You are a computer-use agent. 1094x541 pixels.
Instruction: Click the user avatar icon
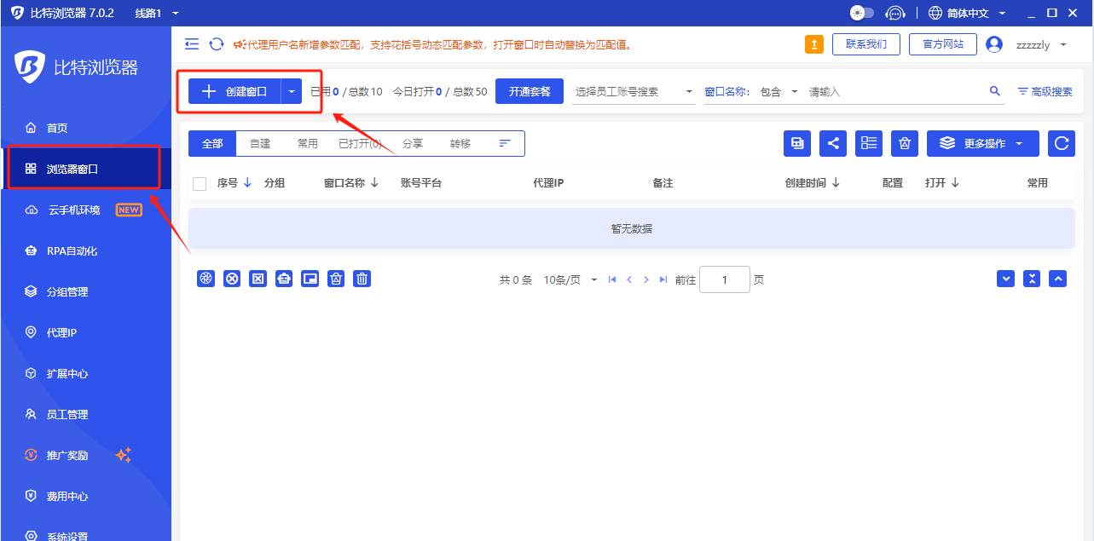(x=994, y=44)
